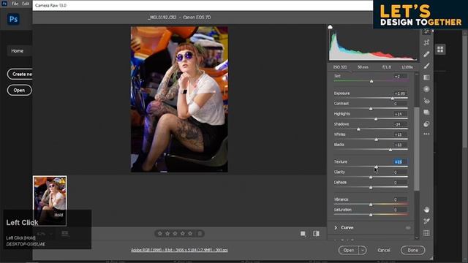
Task: Click the Texture slider handle
Action: coord(377,167)
